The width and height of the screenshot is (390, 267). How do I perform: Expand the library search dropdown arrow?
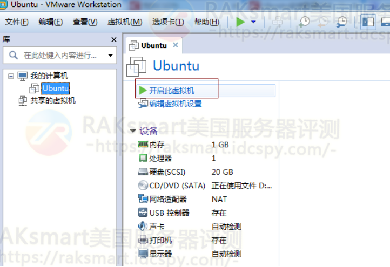click(x=110, y=56)
